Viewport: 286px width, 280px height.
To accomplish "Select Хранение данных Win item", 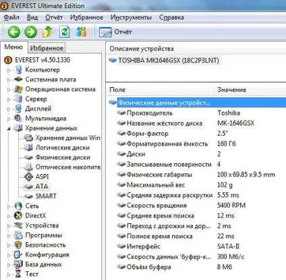I will click(67, 138).
